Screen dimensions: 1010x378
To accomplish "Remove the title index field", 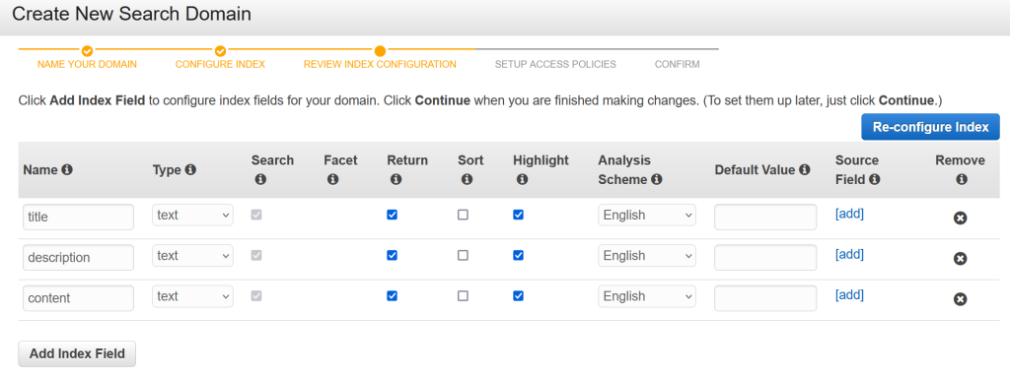I will 960,219.
